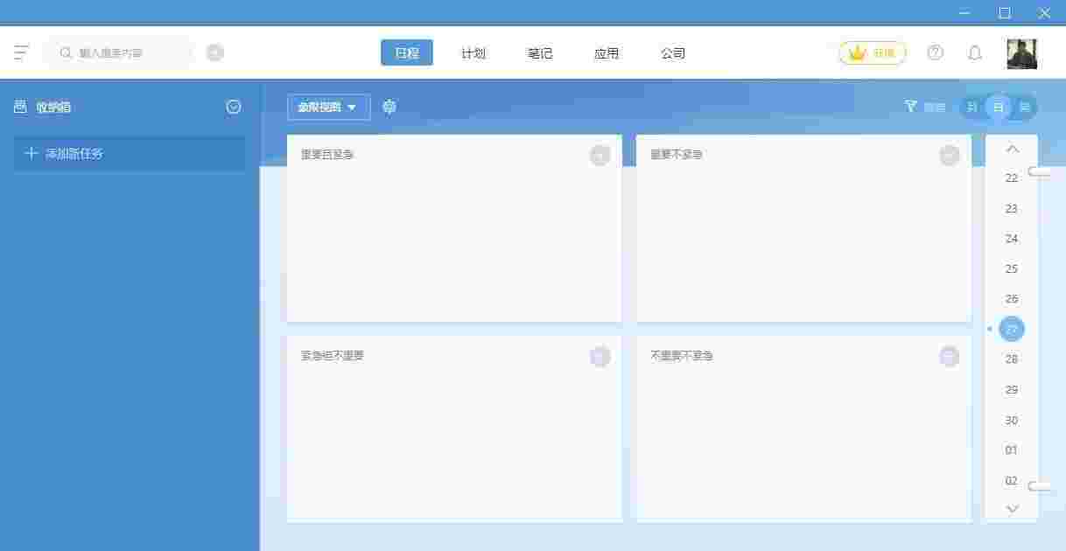Open the view type dropdown

pos(328,107)
